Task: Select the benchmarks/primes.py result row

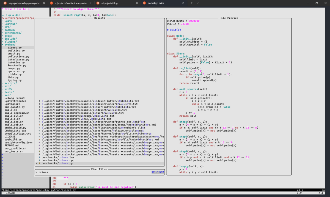Action: point(100,163)
